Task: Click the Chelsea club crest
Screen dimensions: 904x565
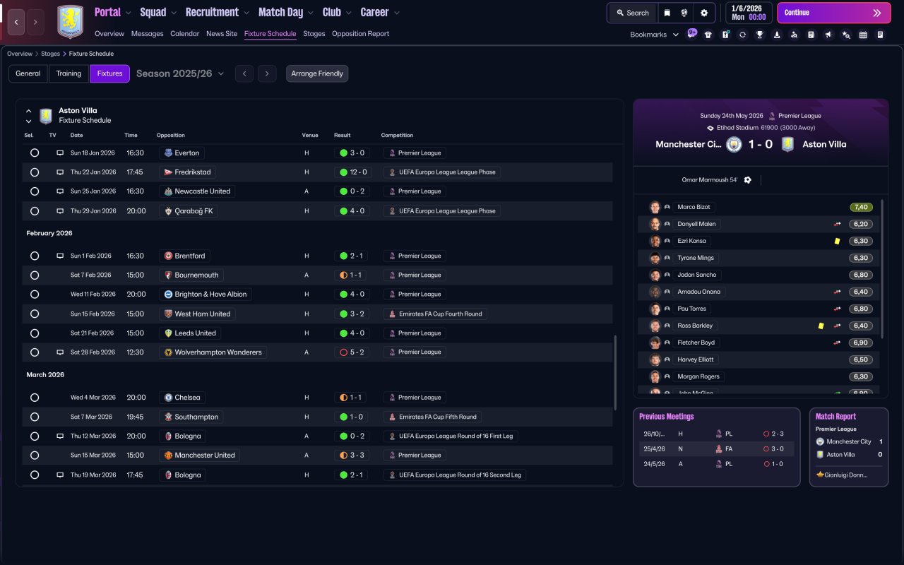Action: pos(168,398)
